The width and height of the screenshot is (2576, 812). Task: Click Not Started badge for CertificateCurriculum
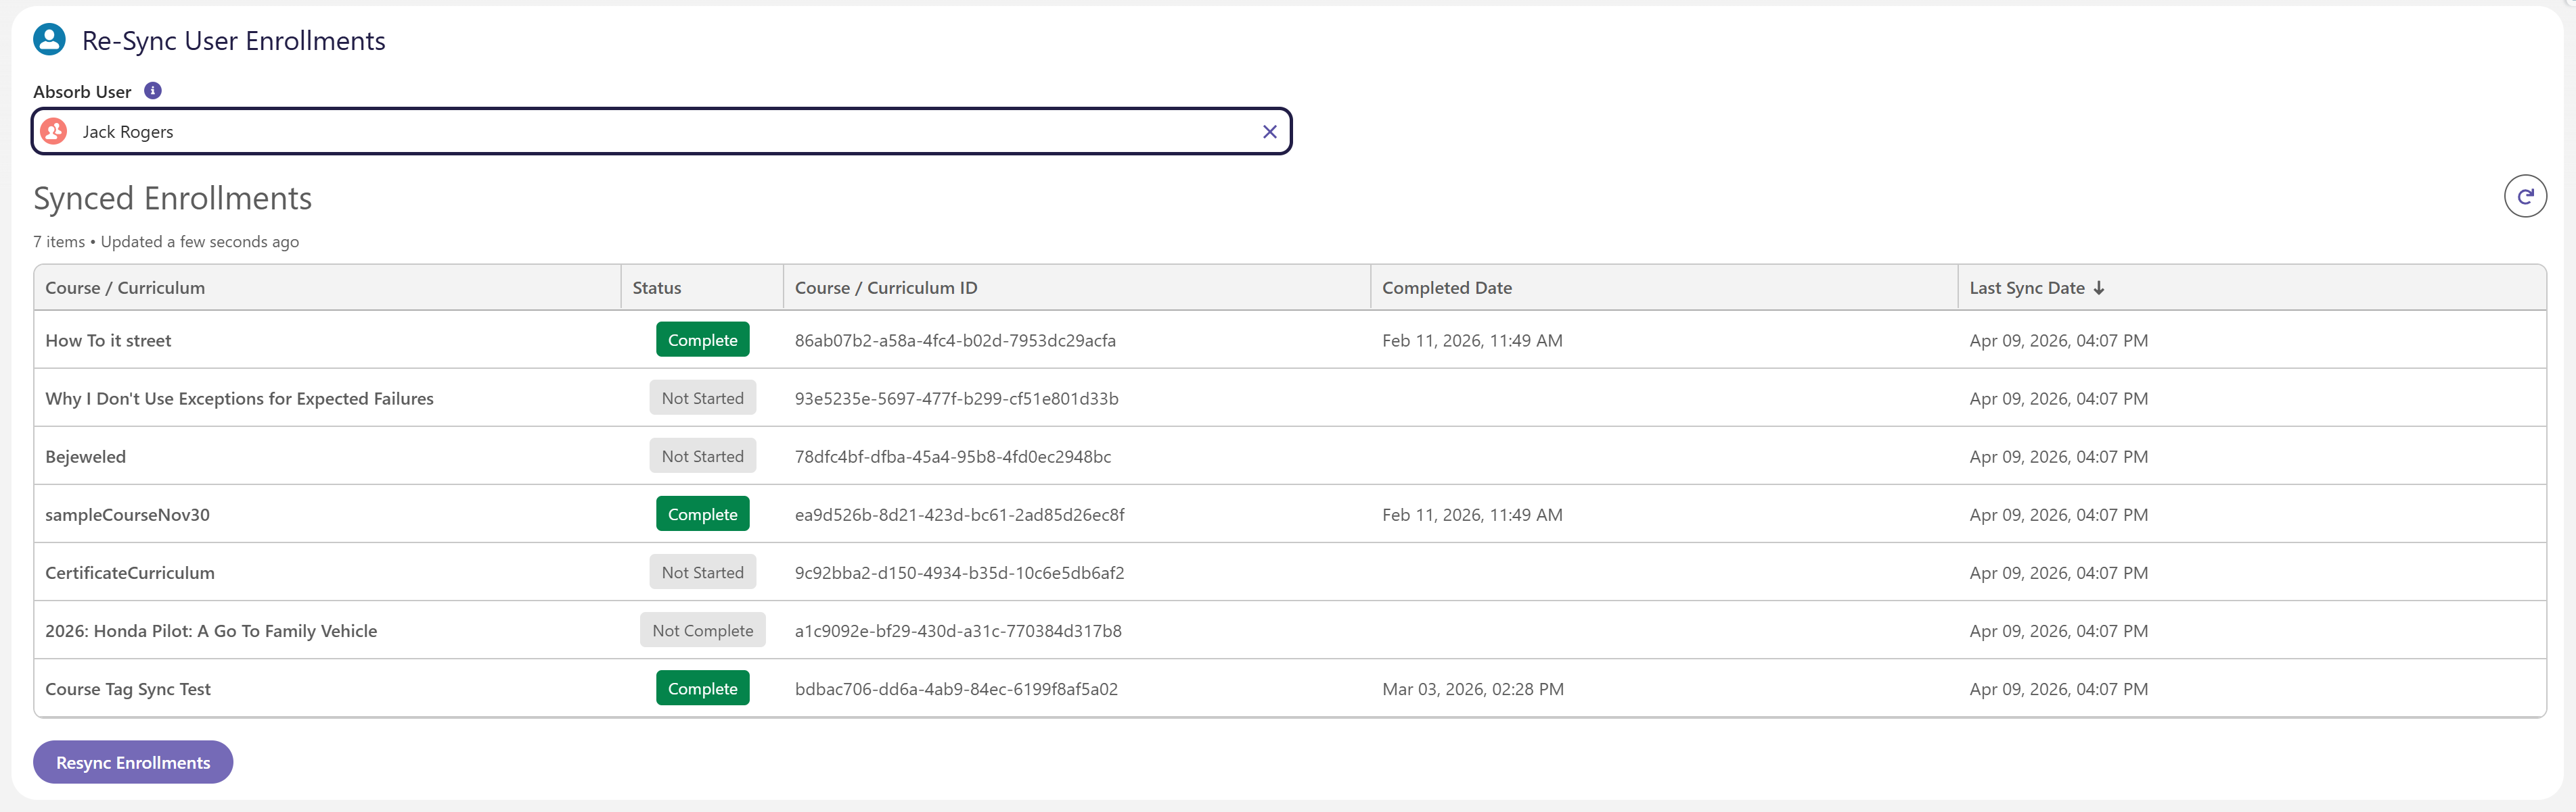click(x=702, y=572)
